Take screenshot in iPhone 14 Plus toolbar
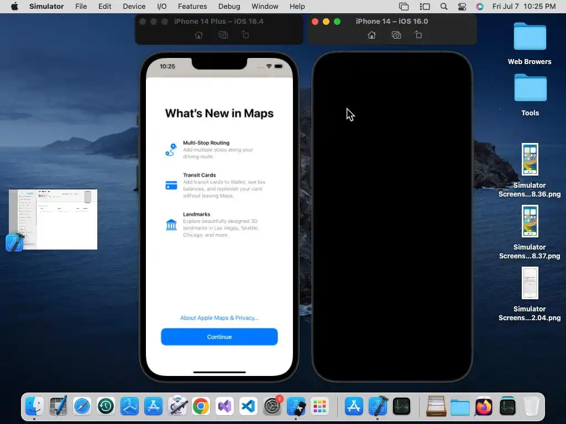566x424 pixels. pyautogui.click(x=223, y=35)
